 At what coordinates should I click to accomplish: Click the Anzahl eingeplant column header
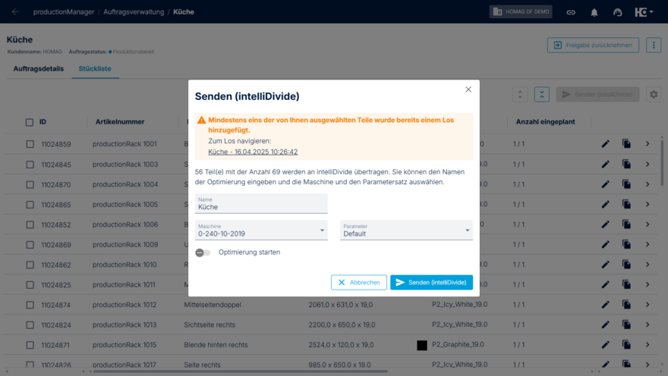pyautogui.click(x=545, y=121)
